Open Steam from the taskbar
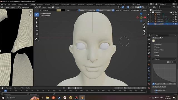This screenshot has height=100, width=178. [x=59, y=97]
